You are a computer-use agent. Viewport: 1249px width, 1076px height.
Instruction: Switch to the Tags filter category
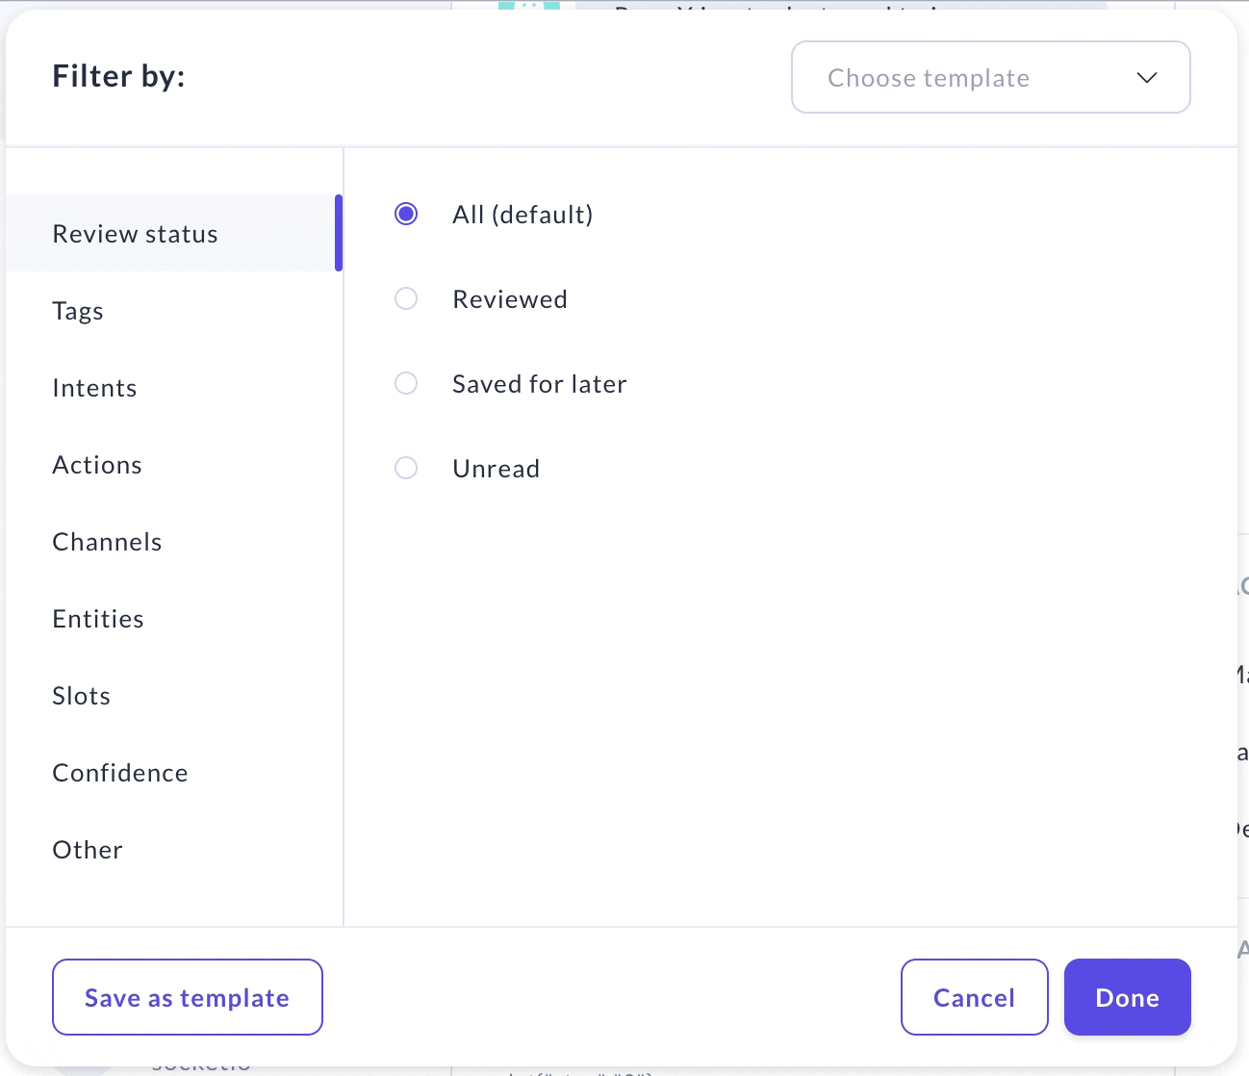(x=78, y=310)
